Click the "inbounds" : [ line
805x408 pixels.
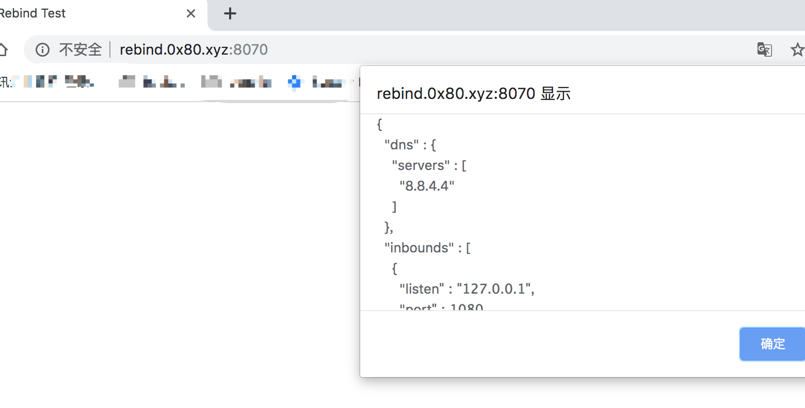427,248
